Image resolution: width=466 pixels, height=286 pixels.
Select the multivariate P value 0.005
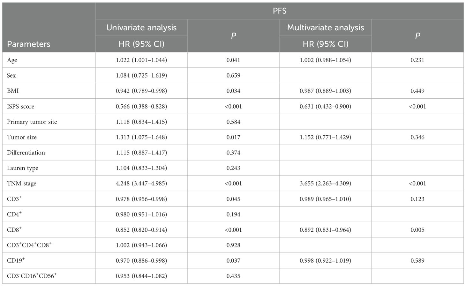tap(417, 230)
